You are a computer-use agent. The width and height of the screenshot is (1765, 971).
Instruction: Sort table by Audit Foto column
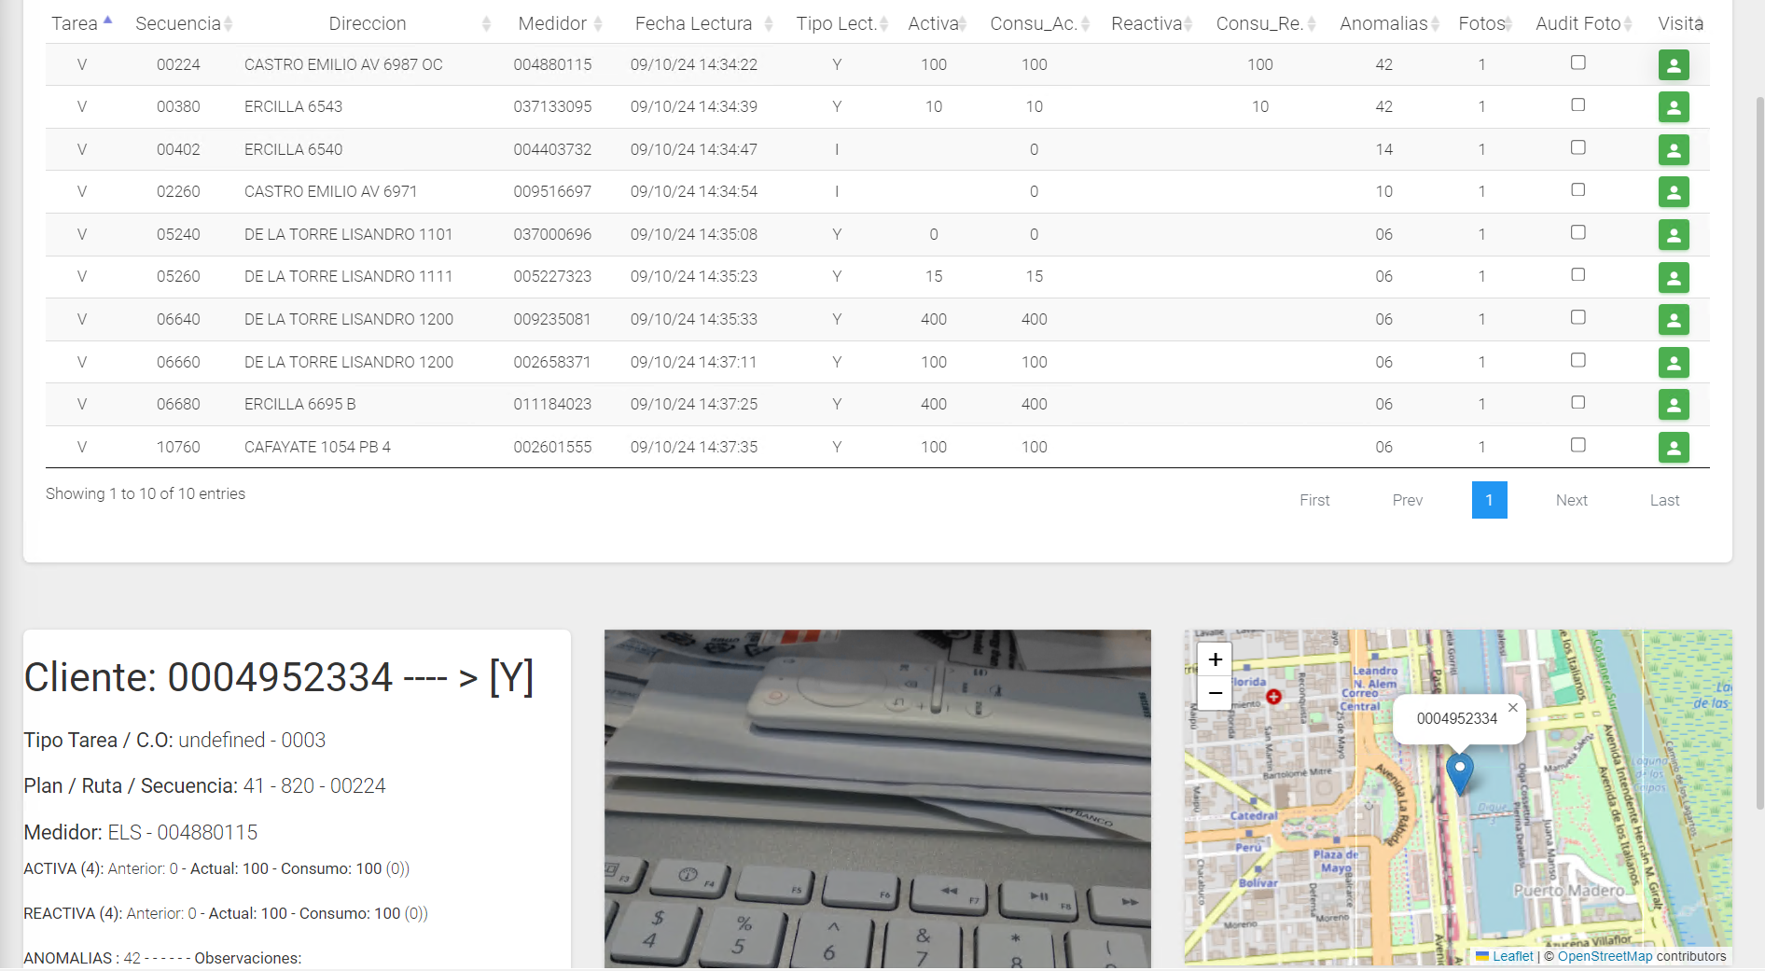1583,23
